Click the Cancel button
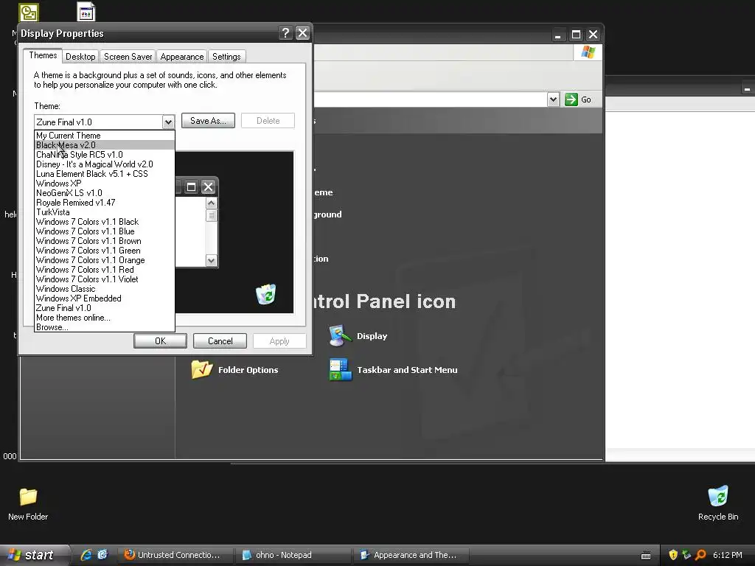Viewport: 755px width, 566px height. point(220,340)
